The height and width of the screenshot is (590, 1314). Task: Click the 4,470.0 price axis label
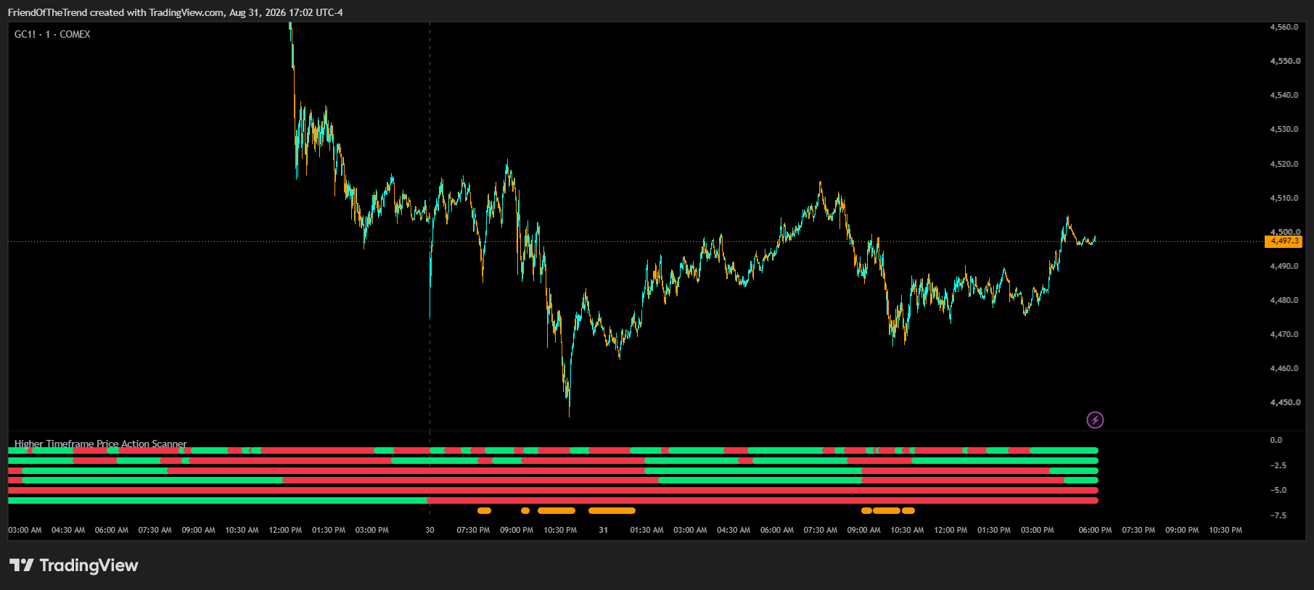click(1284, 334)
